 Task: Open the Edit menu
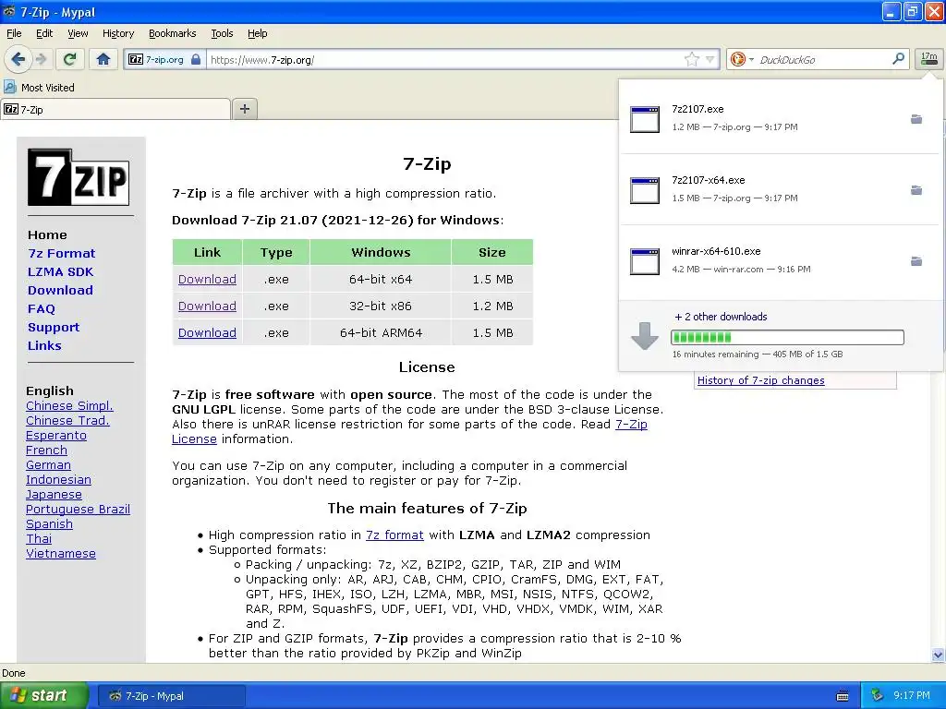(44, 33)
